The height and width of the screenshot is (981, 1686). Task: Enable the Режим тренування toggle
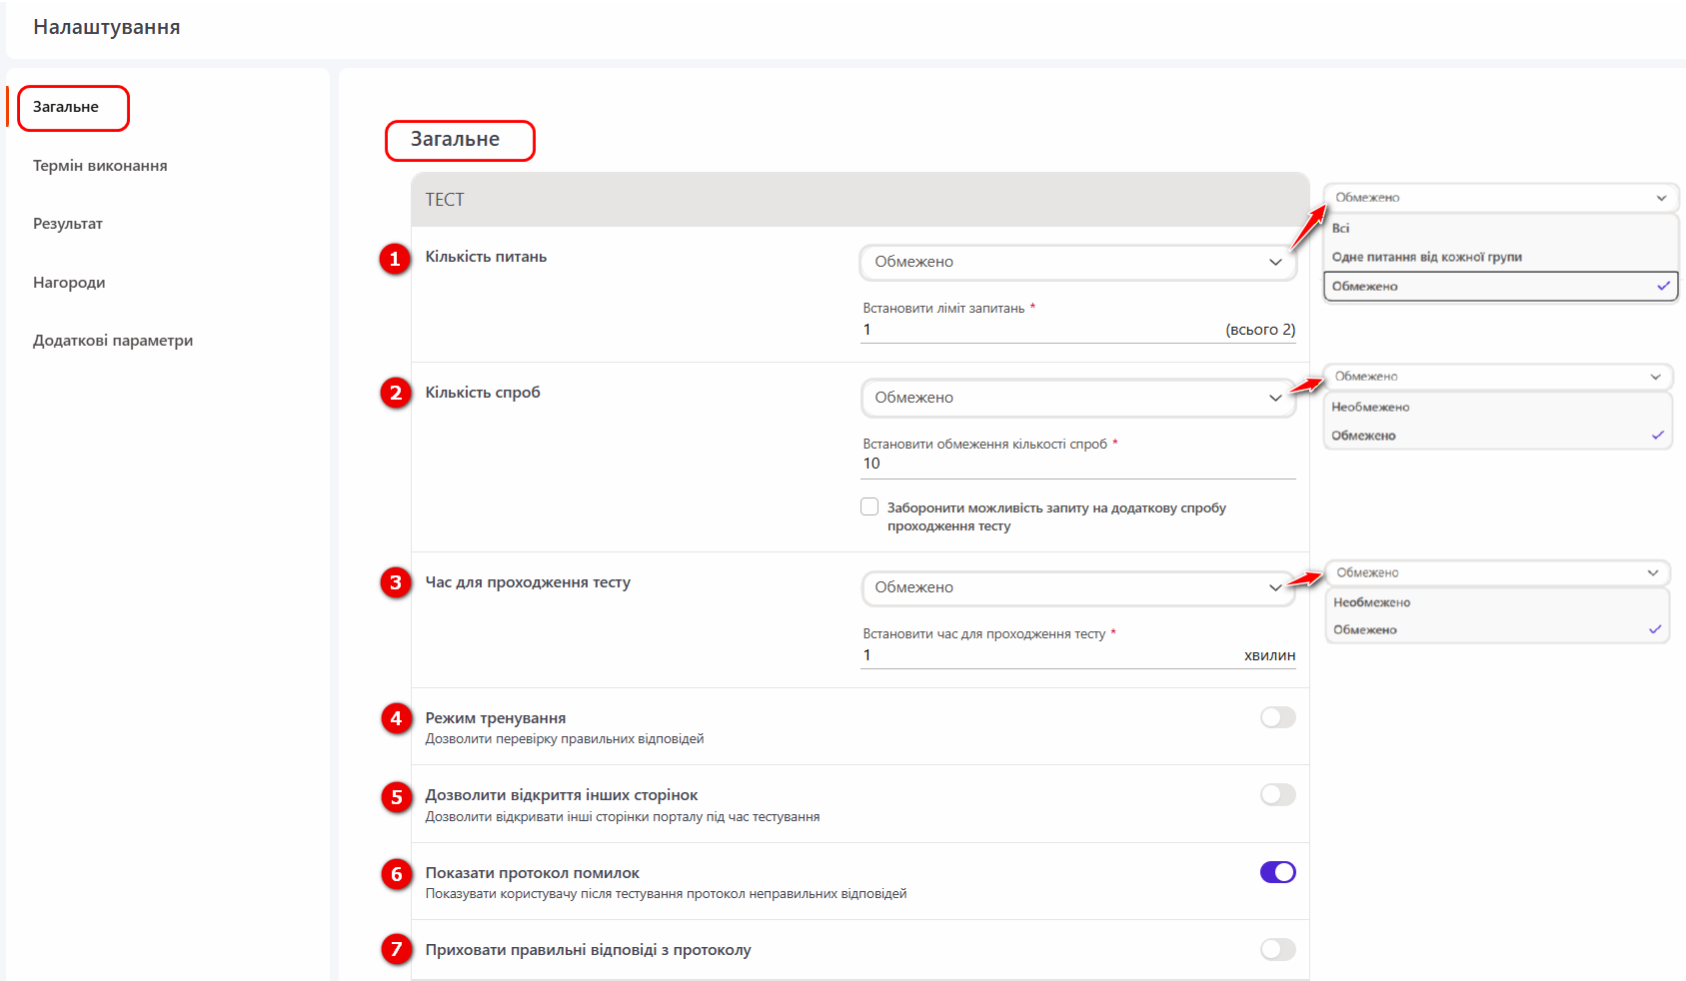coord(1277,717)
